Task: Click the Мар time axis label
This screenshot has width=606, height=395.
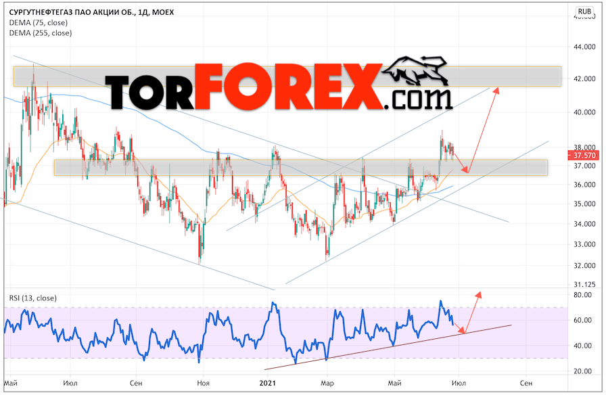Action: (x=327, y=383)
